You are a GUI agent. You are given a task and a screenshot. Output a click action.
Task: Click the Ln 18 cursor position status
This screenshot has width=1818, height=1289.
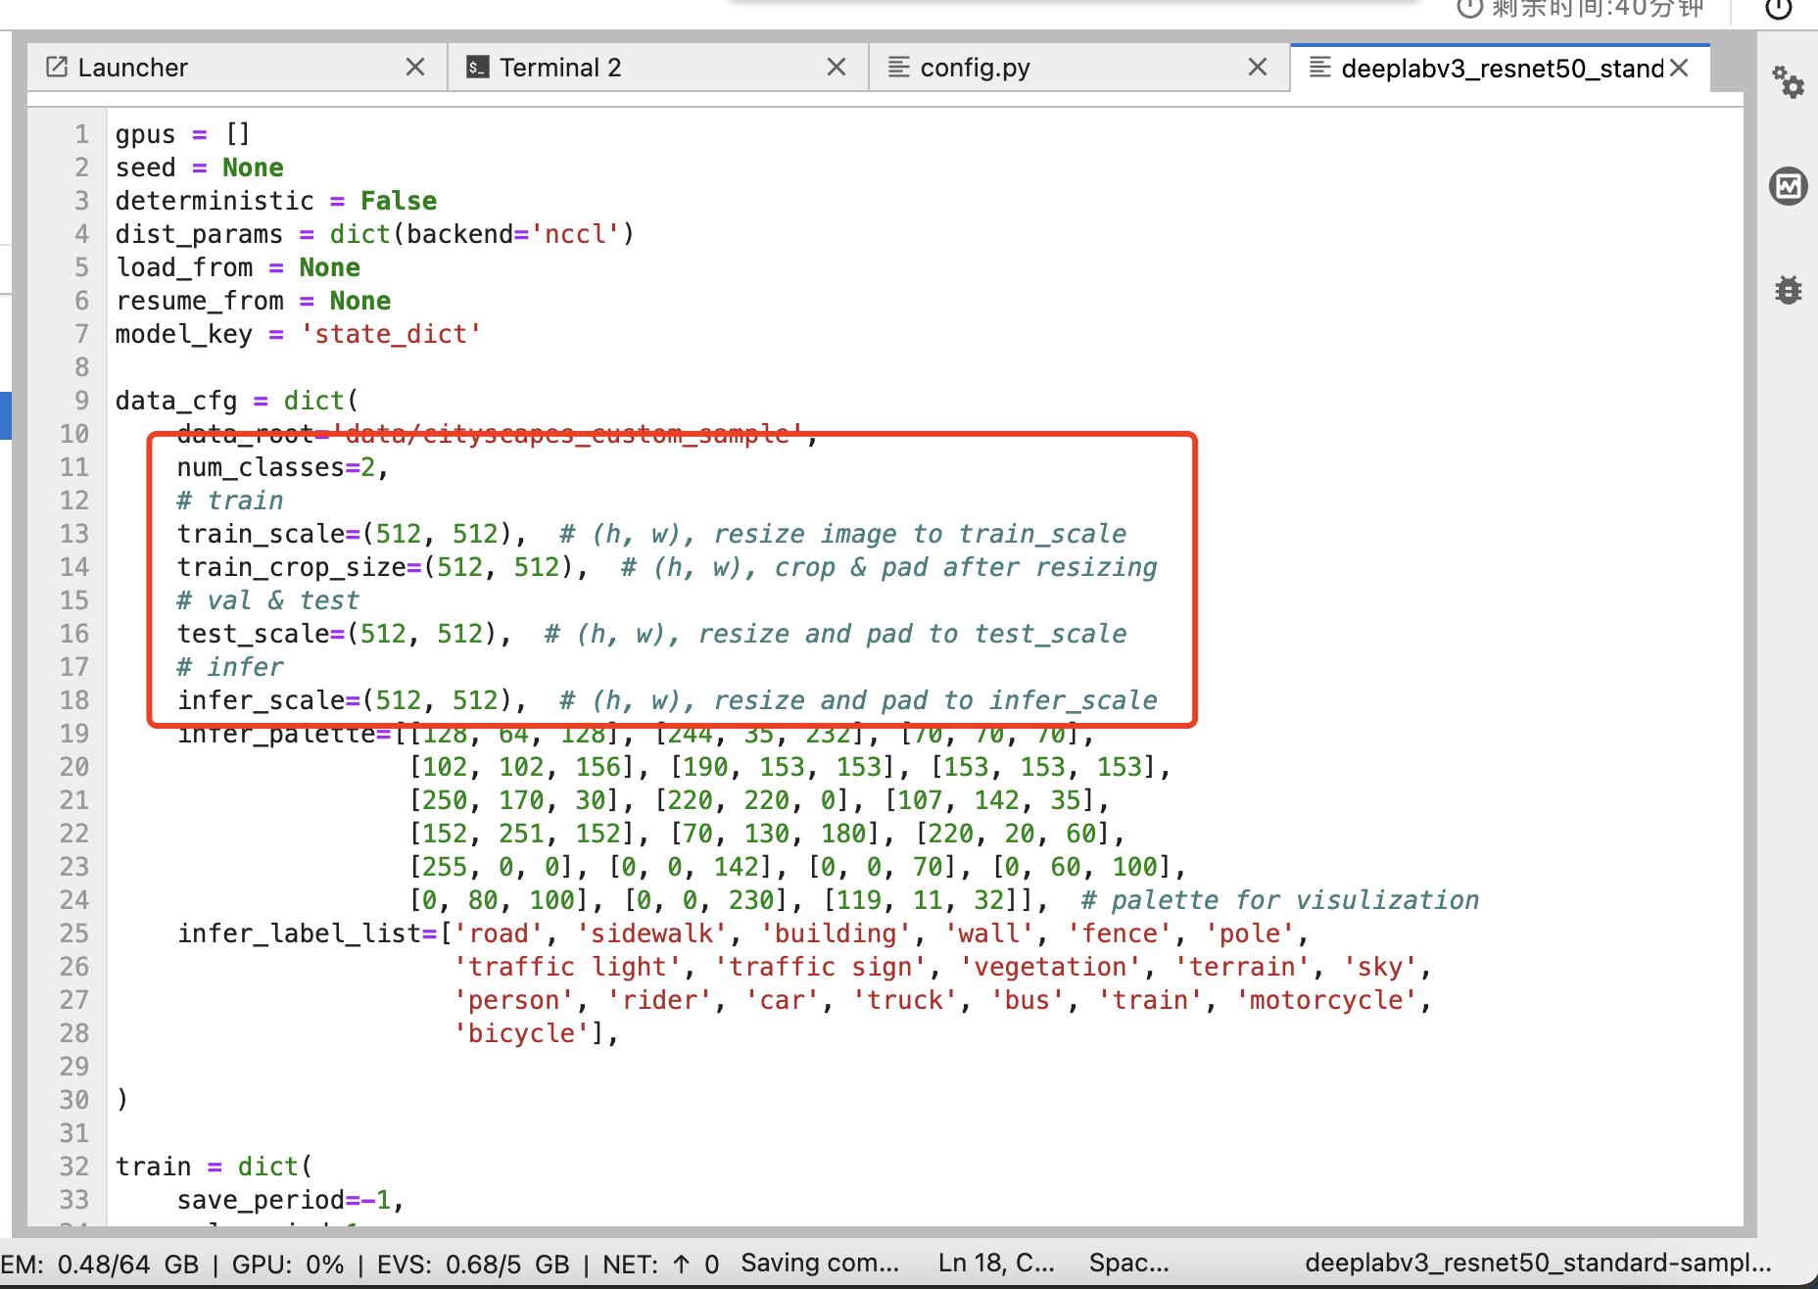coord(996,1263)
